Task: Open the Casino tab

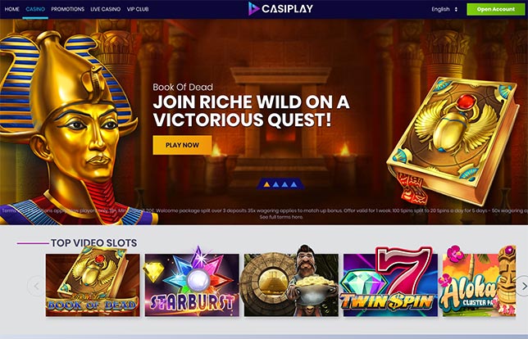Action: pos(35,9)
